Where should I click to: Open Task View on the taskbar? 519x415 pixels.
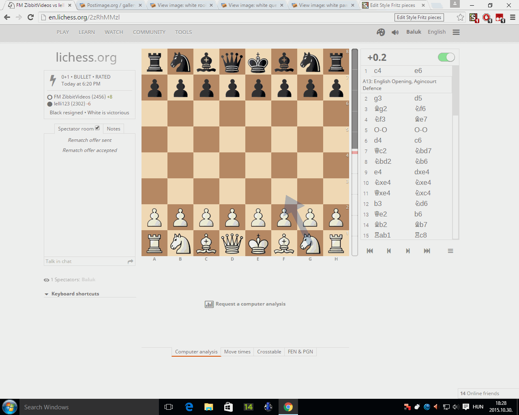coord(169,407)
